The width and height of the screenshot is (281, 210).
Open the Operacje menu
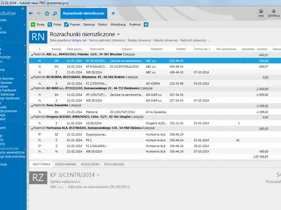click(89, 24)
